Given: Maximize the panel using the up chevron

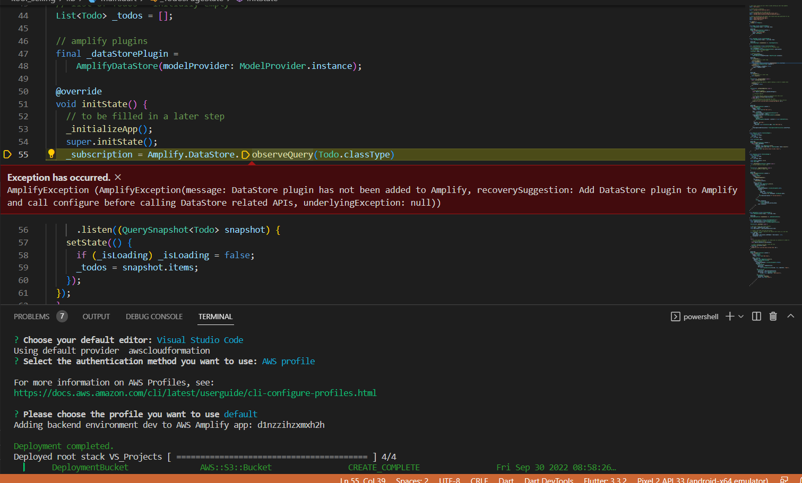Looking at the screenshot, I should pos(790,316).
